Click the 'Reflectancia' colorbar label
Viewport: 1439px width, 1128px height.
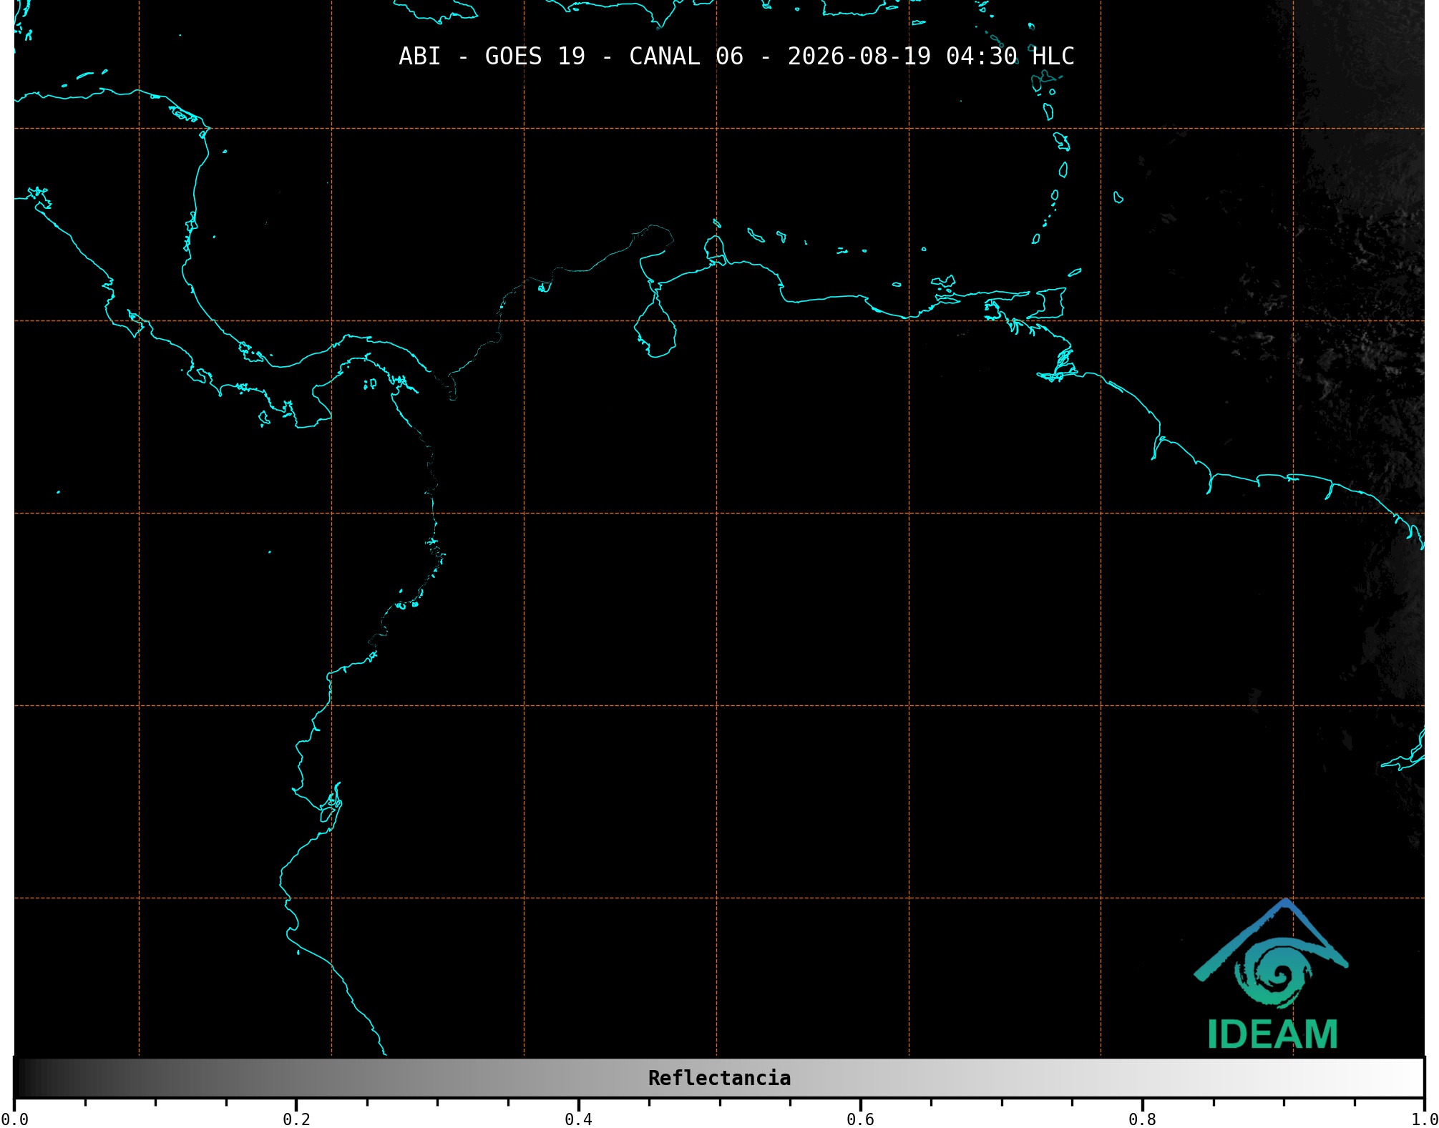tap(719, 1078)
